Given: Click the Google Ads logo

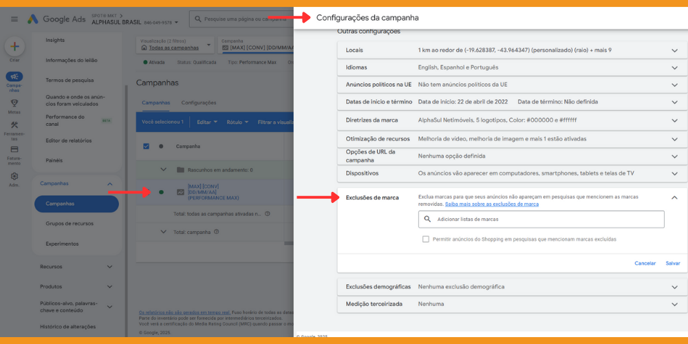Looking at the screenshot, I should (55, 19).
